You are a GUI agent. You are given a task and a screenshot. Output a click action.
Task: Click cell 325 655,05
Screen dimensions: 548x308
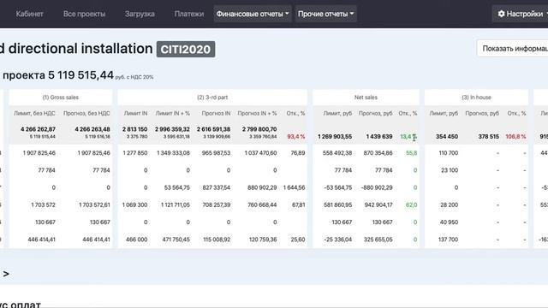tap(378, 240)
